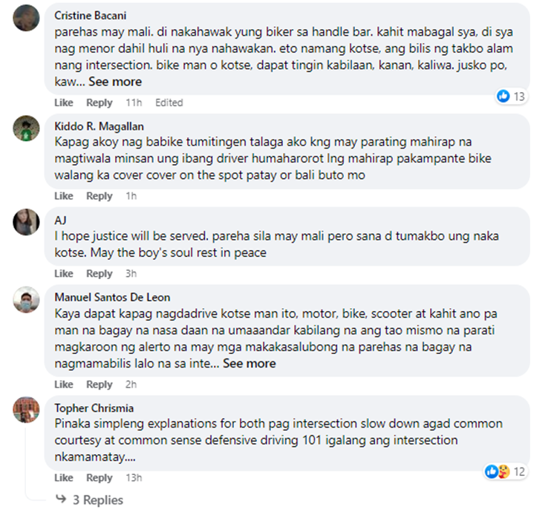Expand the 3 Replies thread

click(98, 500)
